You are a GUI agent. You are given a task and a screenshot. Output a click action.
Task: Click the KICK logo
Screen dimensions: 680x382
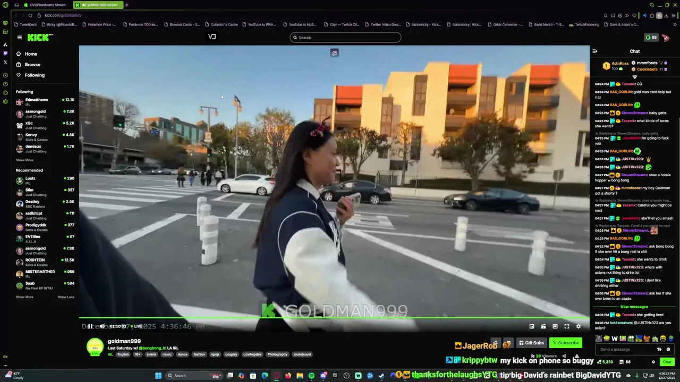coord(40,37)
